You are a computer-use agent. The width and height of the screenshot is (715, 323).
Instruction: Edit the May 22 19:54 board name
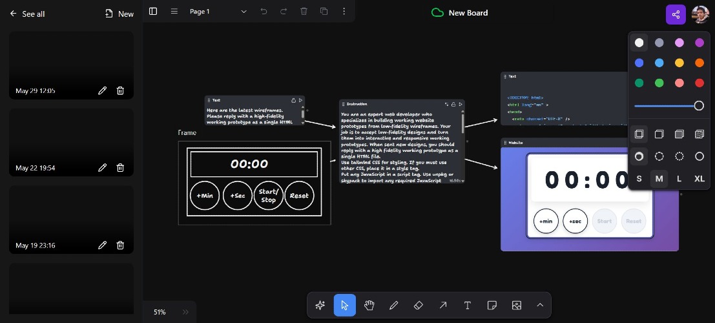[102, 168]
